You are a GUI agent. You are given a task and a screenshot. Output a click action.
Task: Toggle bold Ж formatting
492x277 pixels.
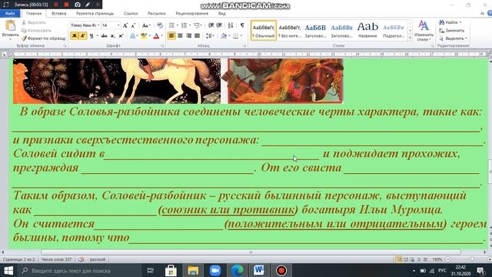[75, 36]
